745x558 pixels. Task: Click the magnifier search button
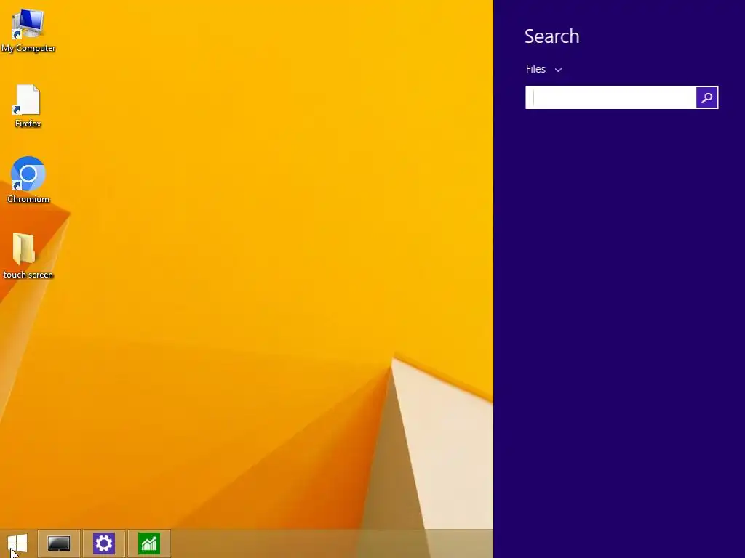coord(707,97)
